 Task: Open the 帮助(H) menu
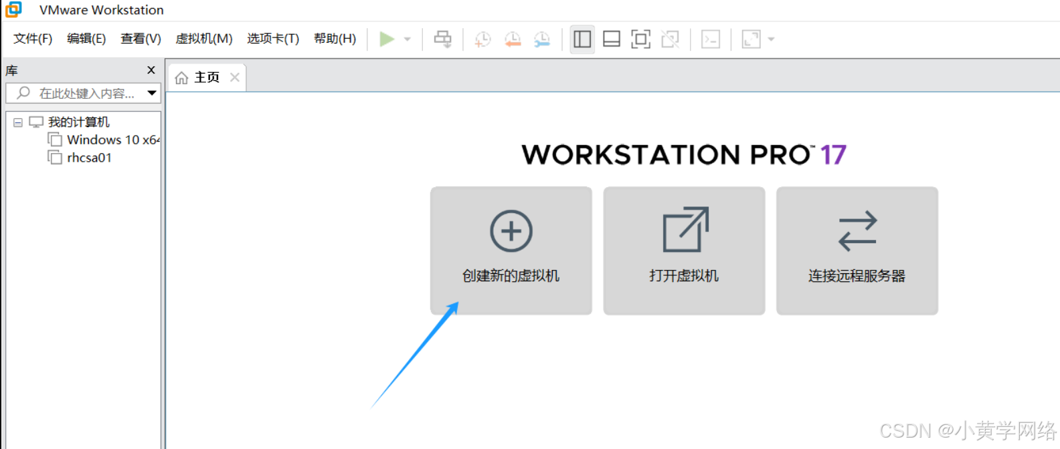(x=335, y=39)
